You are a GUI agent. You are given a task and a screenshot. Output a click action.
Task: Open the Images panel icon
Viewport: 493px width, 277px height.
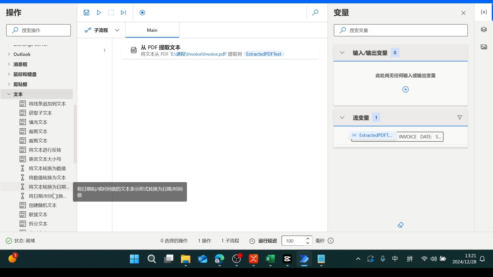tap(484, 47)
